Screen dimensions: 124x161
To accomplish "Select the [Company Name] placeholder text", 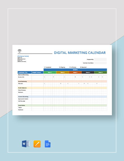I will 23,56.
